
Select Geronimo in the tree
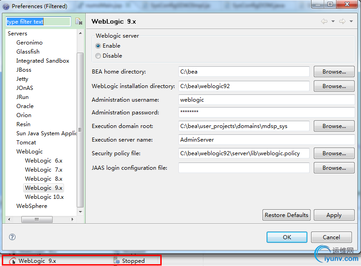[x=30, y=43]
